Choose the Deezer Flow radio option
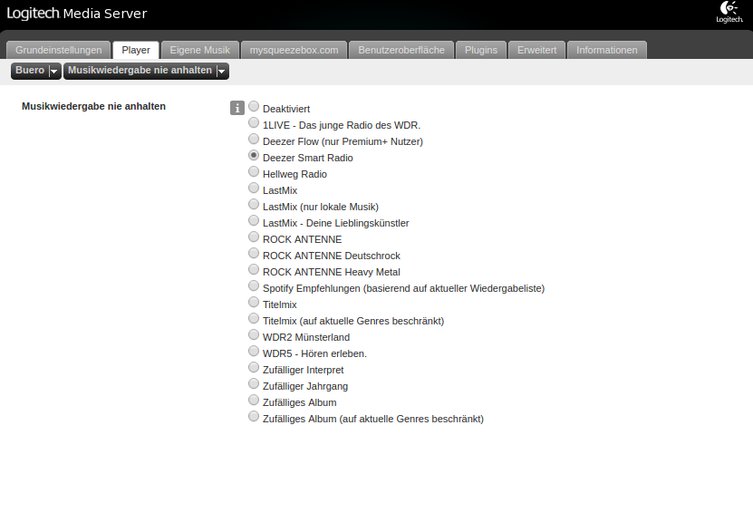This screenshot has height=522, width=753. (x=254, y=139)
